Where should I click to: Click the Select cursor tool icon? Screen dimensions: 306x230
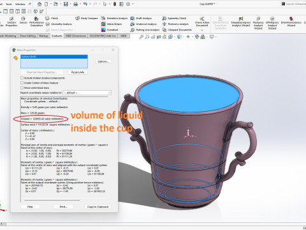[x=105, y=4]
